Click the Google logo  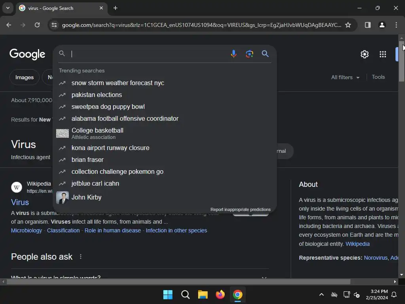(x=27, y=54)
